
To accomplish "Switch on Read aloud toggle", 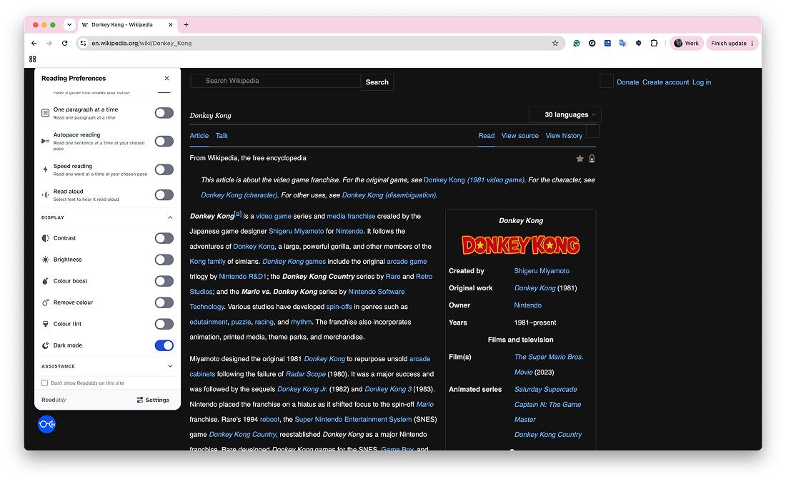I will (164, 195).
